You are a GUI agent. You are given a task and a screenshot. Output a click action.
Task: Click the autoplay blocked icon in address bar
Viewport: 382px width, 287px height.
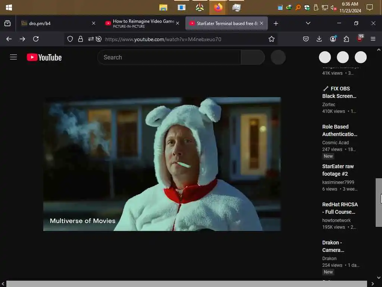[x=98, y=39]
